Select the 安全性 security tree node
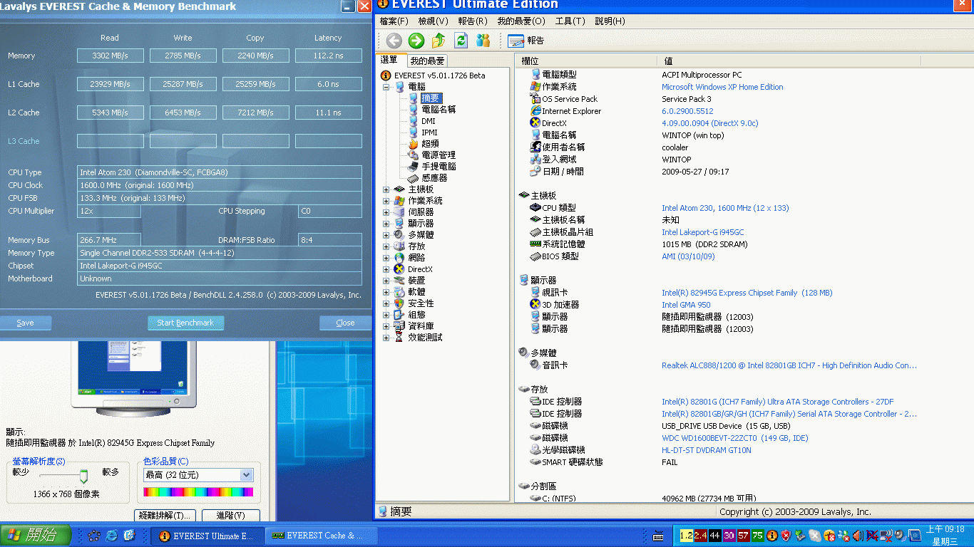 [x=421, y=303]
